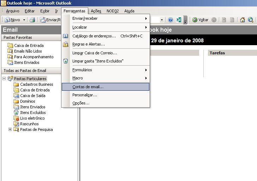Click the stop icon in the web toolbar
The height and width of the screenshot is (181, 257).
(x=224, y=20)
